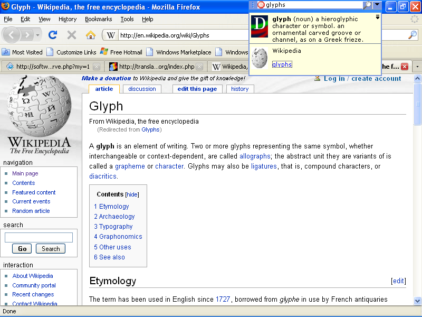Switch to the discussion tab
This screenshot has height=317, width=422.
point(141,89)
